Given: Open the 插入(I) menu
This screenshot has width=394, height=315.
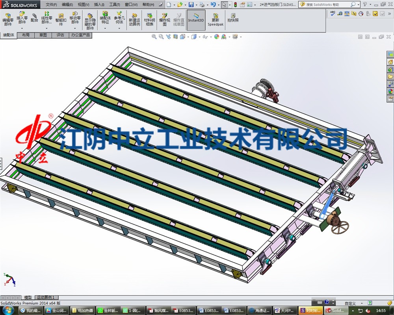Looking at the screenshot, I should click(99, 4).
